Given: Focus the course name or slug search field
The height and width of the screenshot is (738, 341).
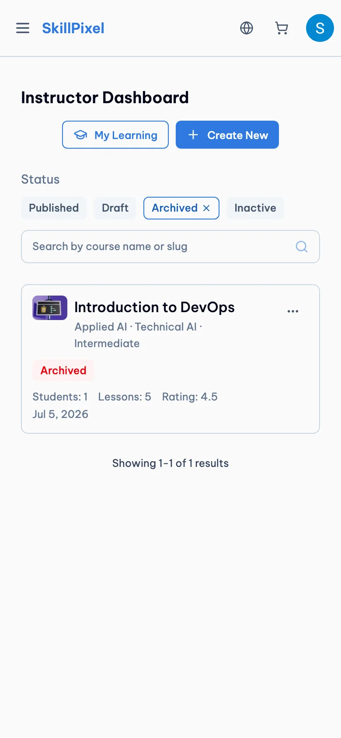Looking at the screenshot, I should click(x=170, y=247).
